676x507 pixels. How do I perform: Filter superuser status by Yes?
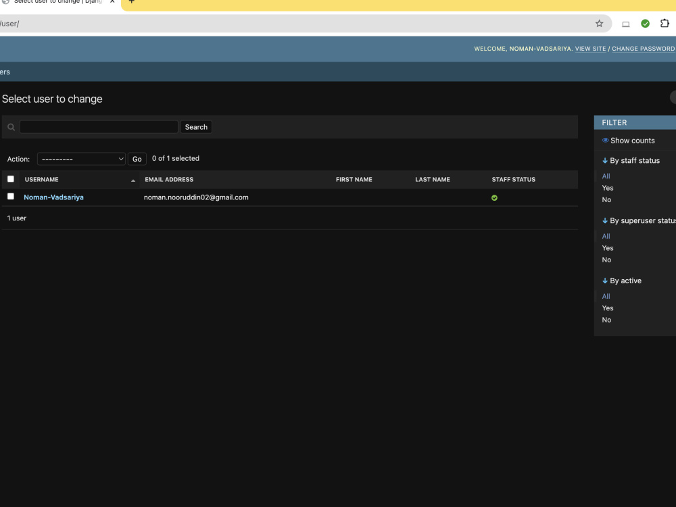point(608,248)
